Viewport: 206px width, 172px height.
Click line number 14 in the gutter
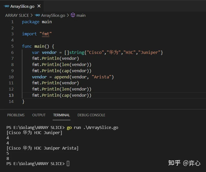pyautogui.click(x=11, y=101)
